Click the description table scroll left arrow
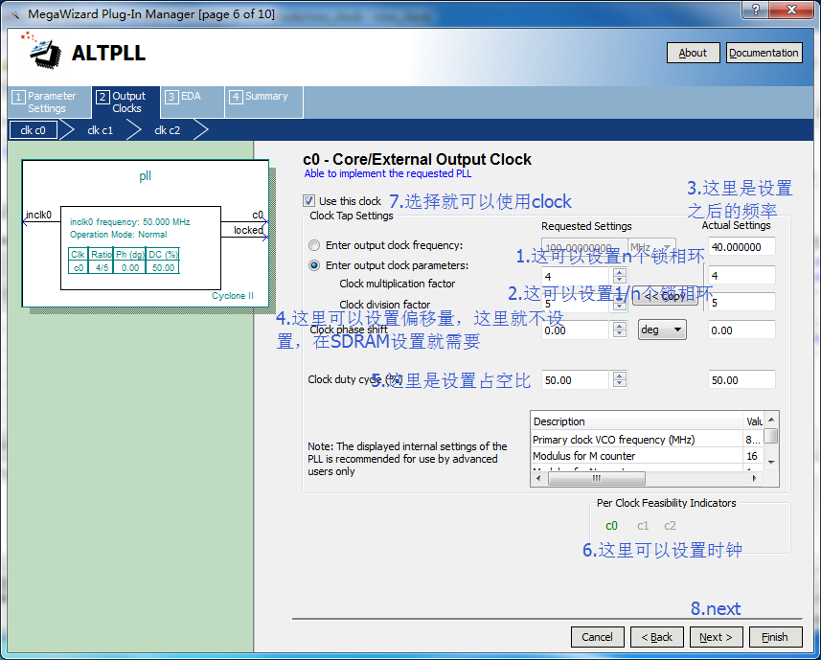Viewport: 821px width, 660px height. [538, 478]
